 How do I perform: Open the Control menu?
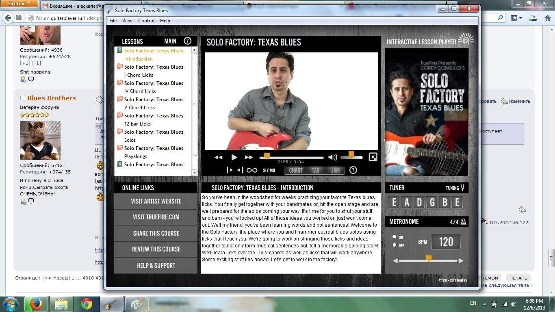(x=146, y=21)
